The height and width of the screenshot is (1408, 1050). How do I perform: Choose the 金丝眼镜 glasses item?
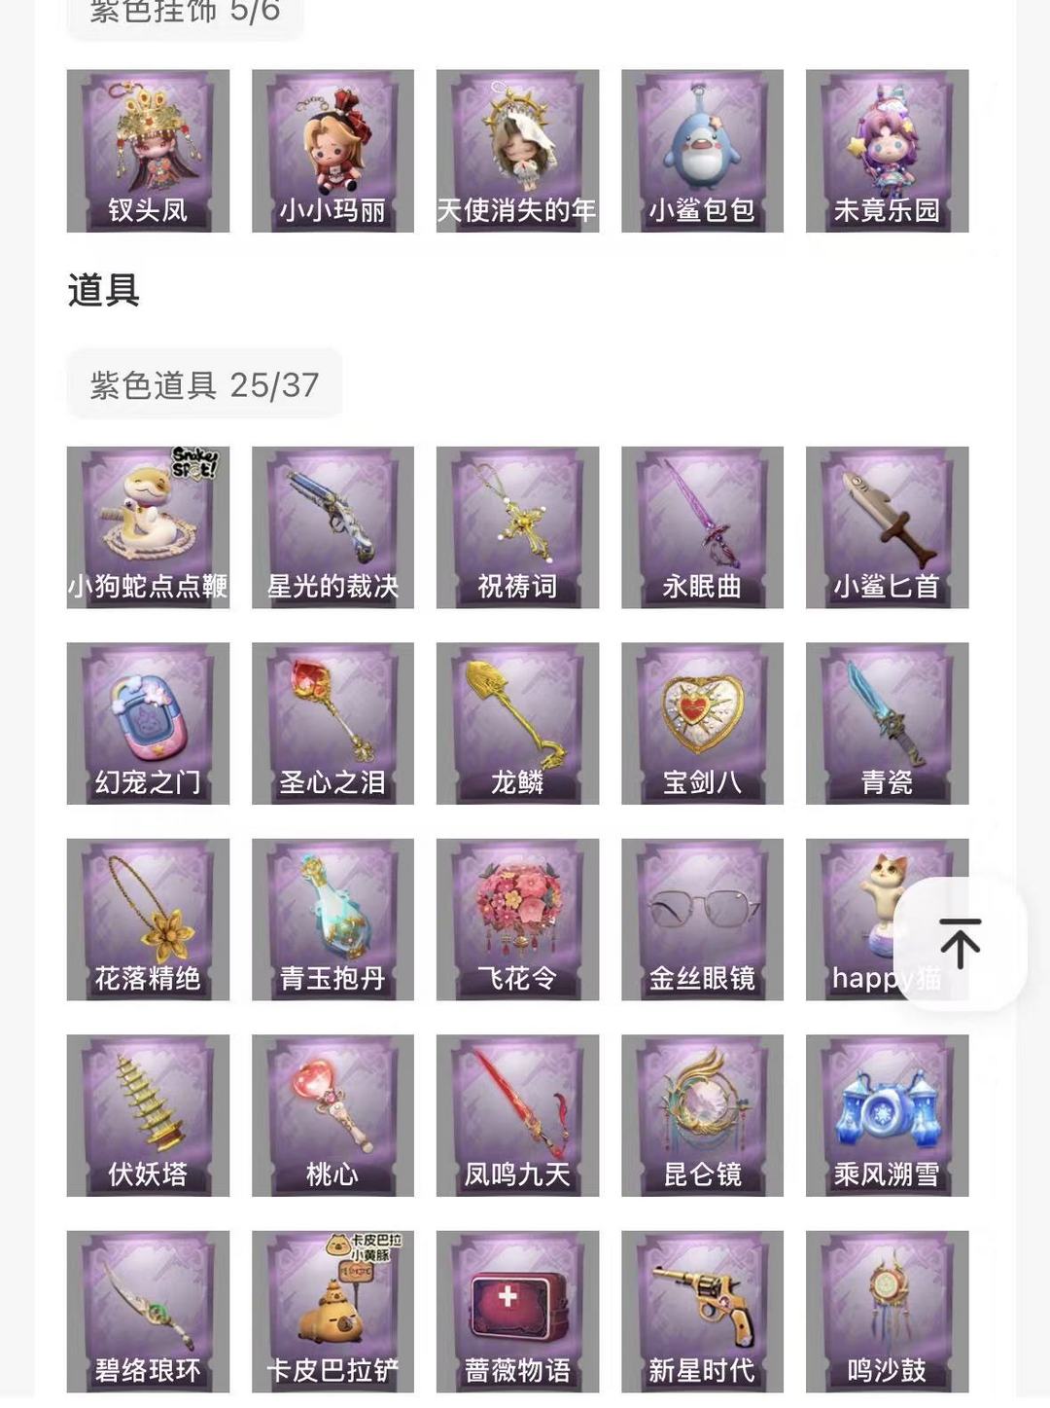coord(702,920)
